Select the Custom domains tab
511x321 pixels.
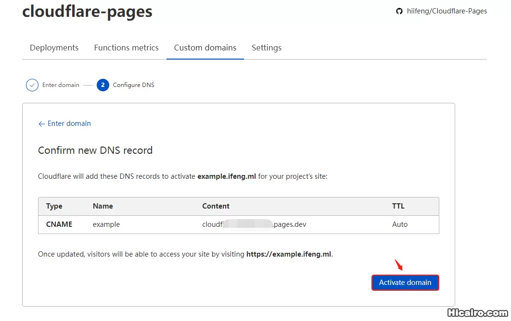[205, 48]
